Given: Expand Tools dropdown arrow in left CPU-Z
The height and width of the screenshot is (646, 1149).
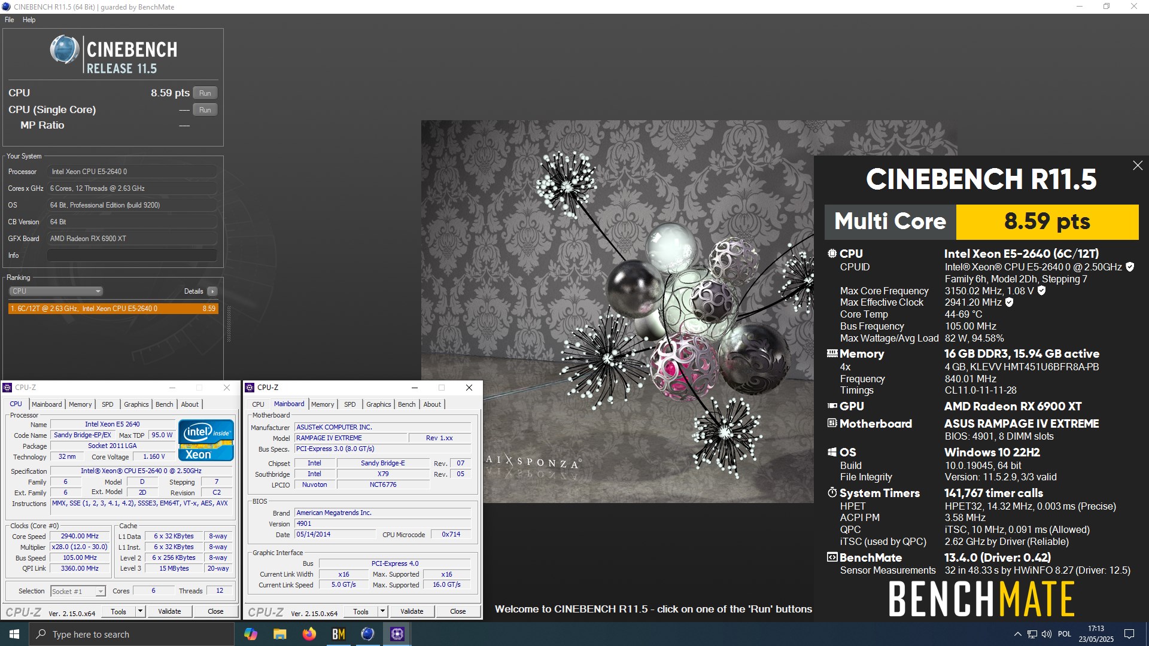Looking at the screenshot, I should (x=141, y=611).
